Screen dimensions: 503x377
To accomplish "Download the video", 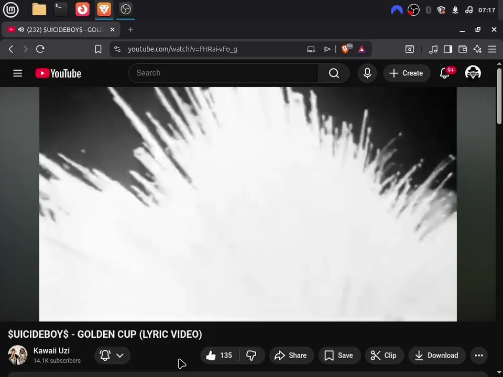I will pyautogui.click(x=437, y=355).
